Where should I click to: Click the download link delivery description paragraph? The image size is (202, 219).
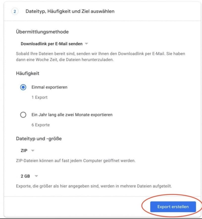coord(100,57)
